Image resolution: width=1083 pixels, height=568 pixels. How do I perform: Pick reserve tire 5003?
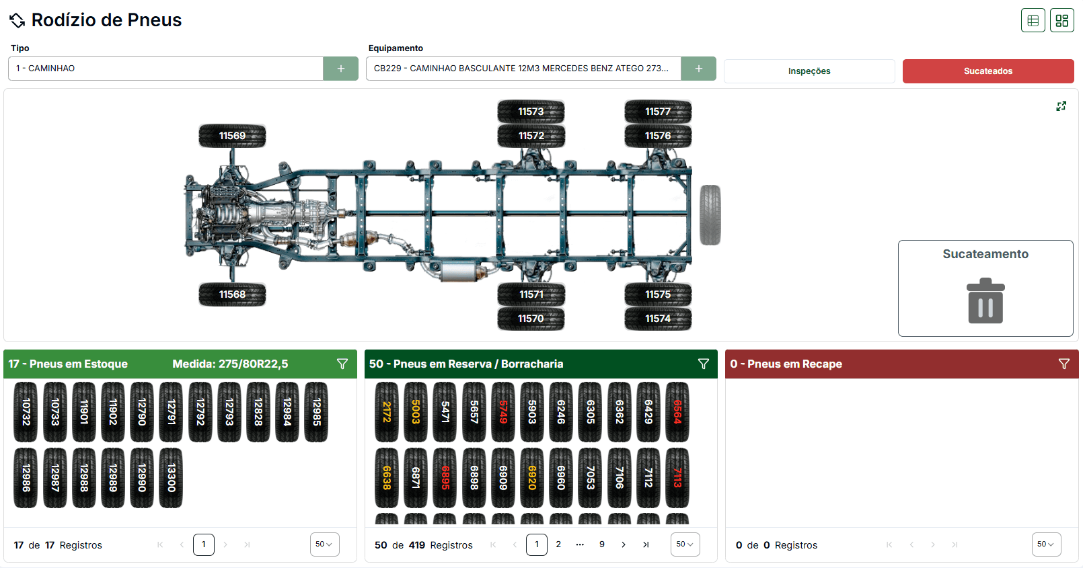pos(416,412)
